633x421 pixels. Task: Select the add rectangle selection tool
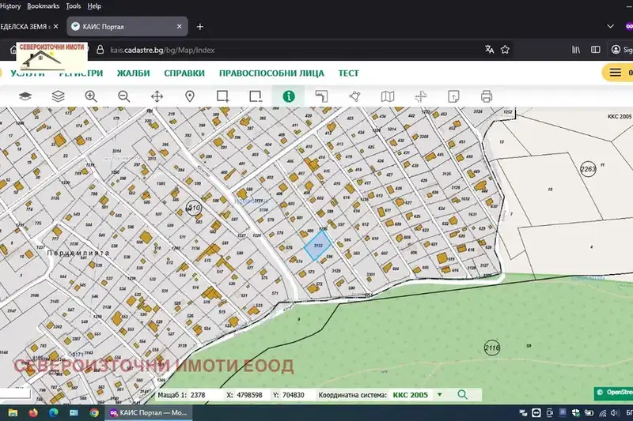point(223,96)
